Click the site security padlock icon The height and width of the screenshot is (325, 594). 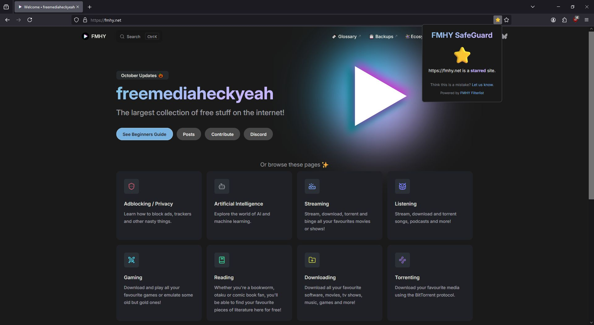(x=85, y=20)
